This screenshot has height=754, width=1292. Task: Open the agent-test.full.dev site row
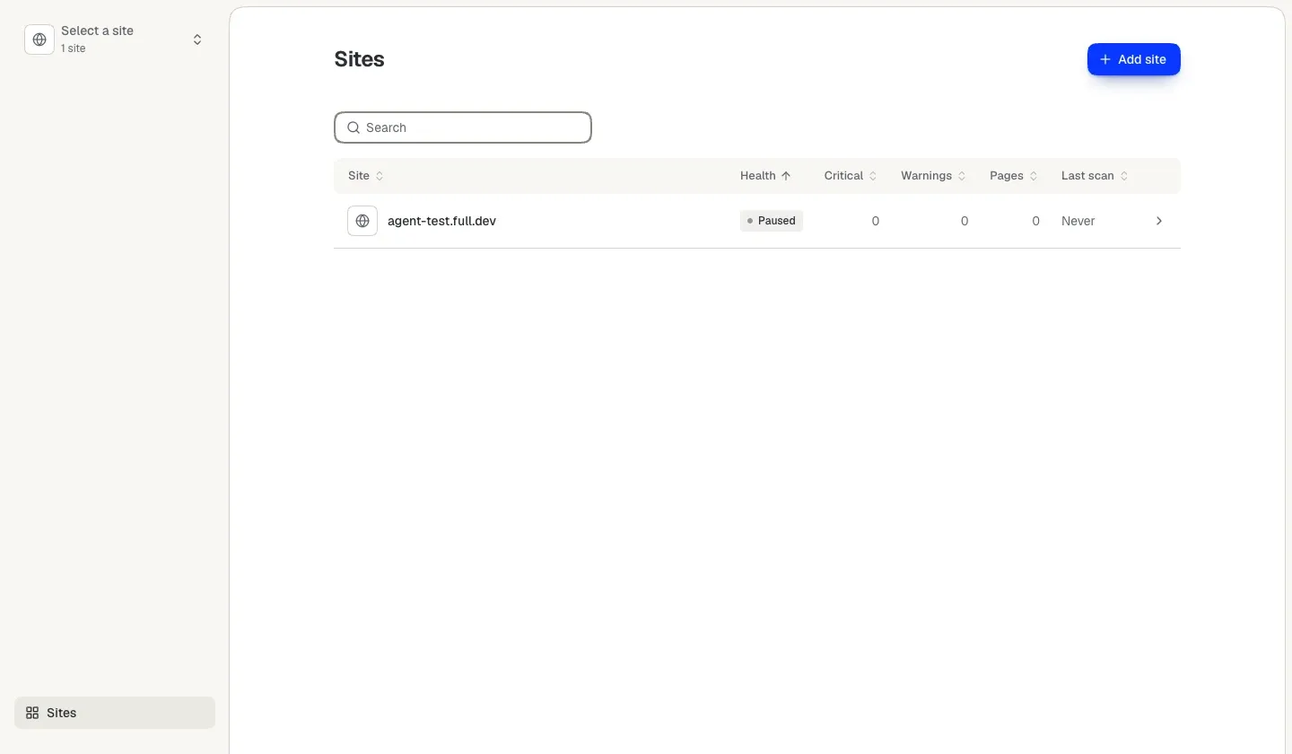[757, 221]
